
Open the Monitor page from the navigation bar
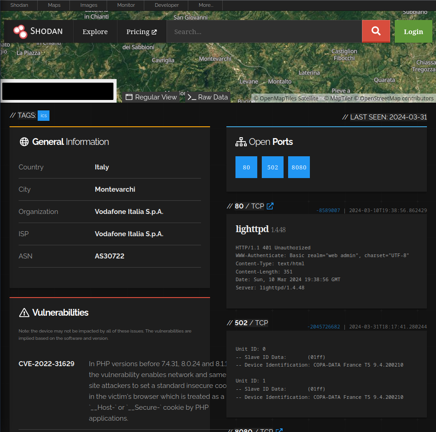[x=126, y=5]
